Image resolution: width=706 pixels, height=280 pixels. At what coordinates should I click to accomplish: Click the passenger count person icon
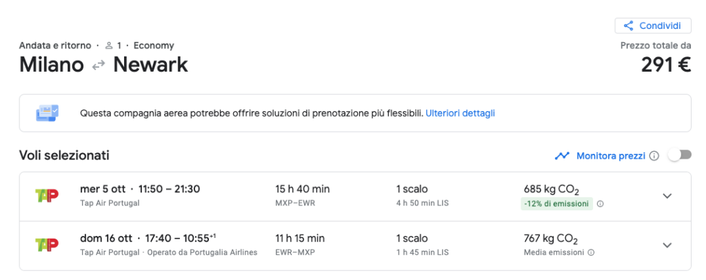108,46
